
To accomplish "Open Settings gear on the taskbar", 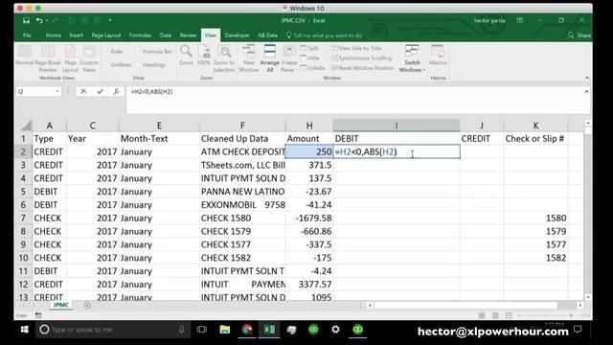I will pos(335,330).
